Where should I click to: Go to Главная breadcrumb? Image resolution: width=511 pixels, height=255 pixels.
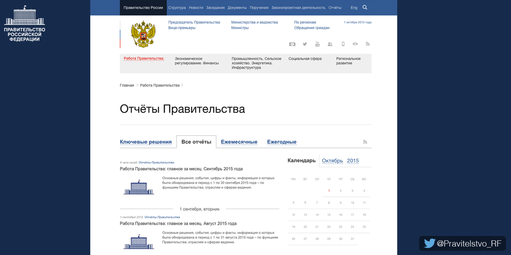coord(127,85)
